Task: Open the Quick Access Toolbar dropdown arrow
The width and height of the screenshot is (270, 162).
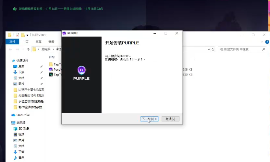Action: (28, 35)
